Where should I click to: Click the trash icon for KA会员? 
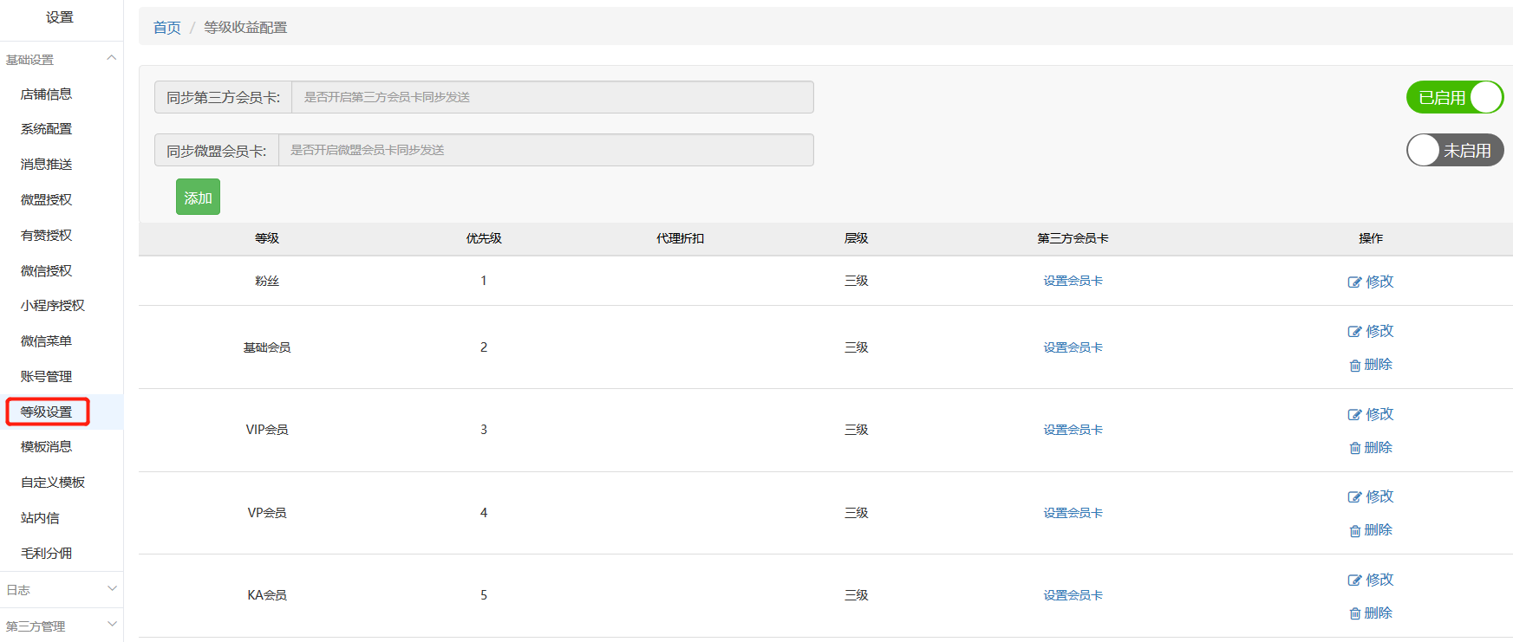tap(1354, 613)
